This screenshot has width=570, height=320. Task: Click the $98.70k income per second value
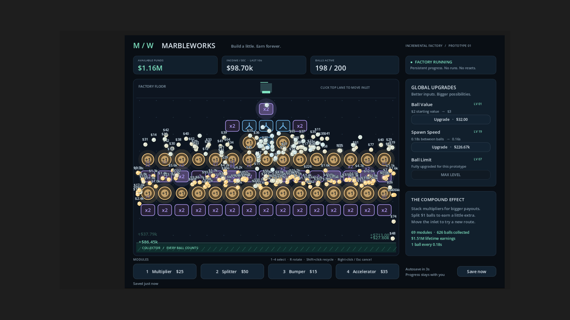[240, 68]
